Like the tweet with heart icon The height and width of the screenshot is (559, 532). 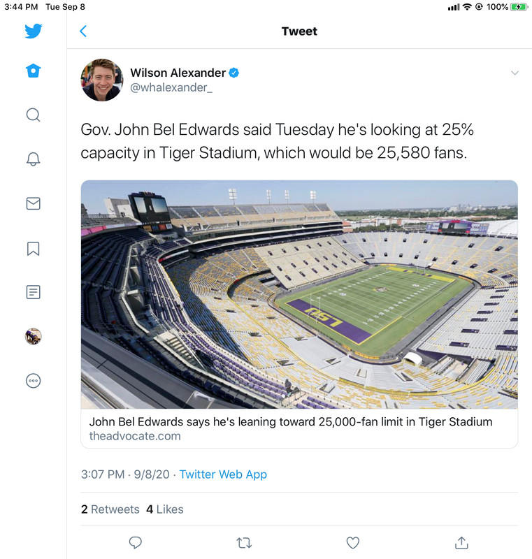tap(353, 543)
